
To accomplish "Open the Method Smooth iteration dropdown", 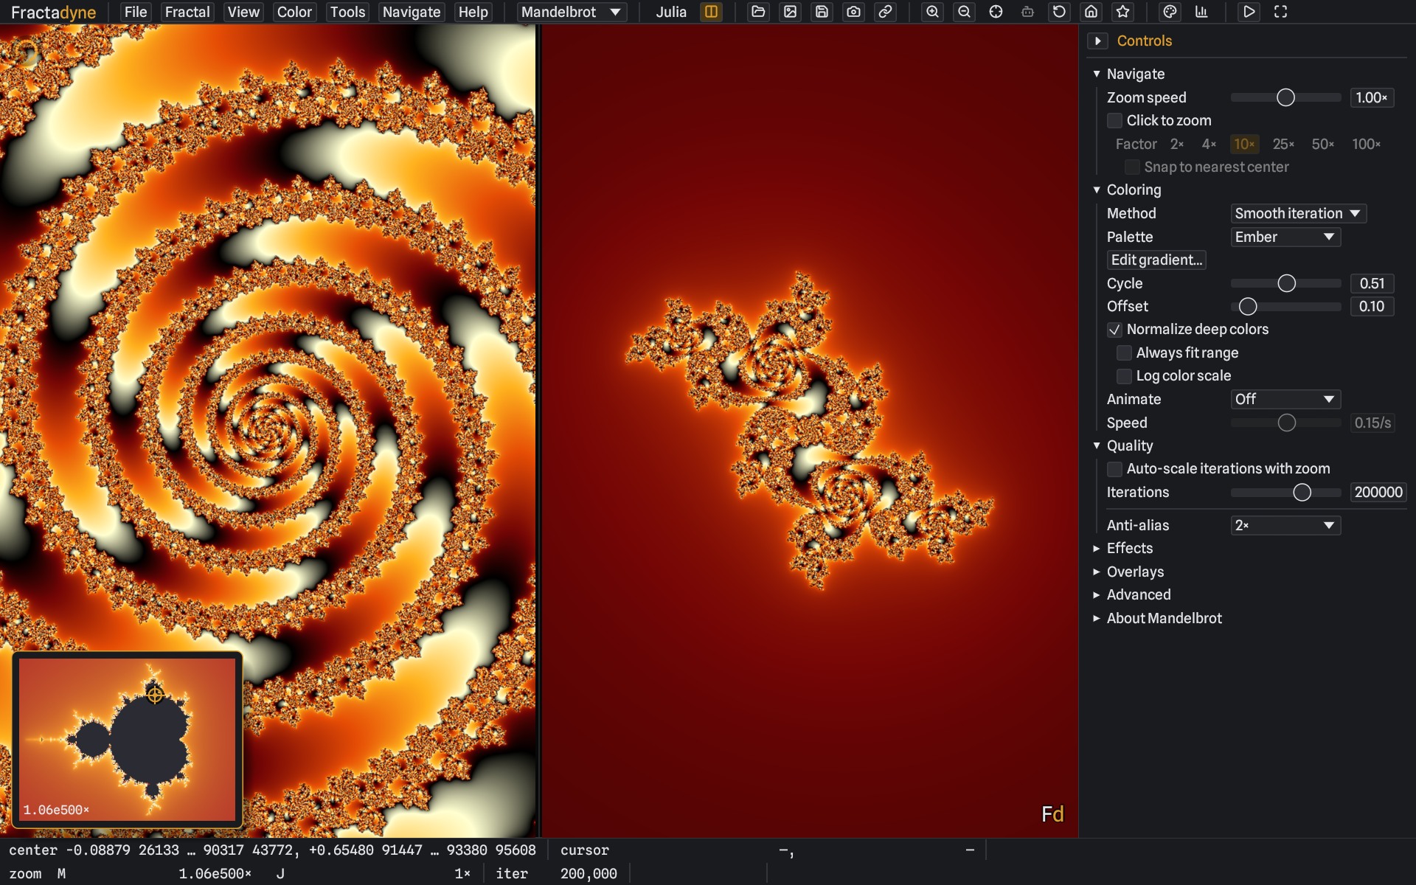I will click(1298, 213).
